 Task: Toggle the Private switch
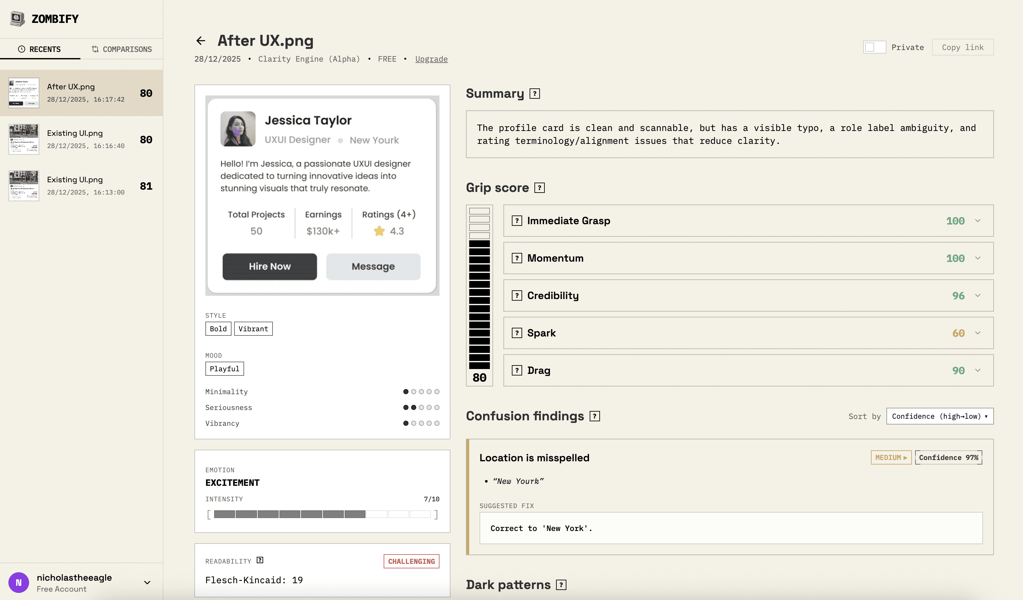pyautogui.click(x=874, y=47)
